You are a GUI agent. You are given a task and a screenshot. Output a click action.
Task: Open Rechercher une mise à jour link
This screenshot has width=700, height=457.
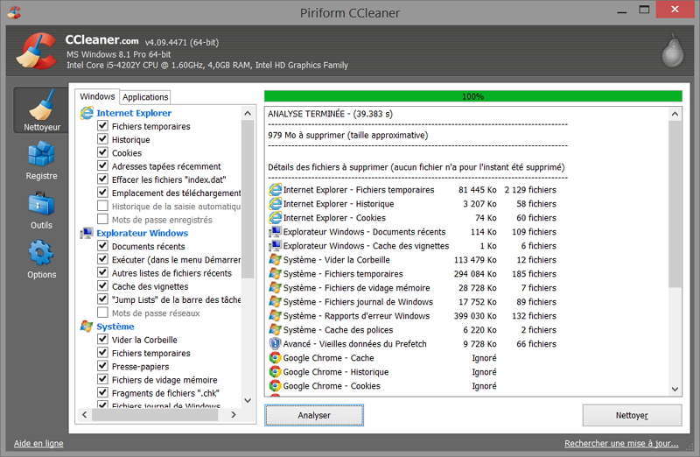coord(621,444)
